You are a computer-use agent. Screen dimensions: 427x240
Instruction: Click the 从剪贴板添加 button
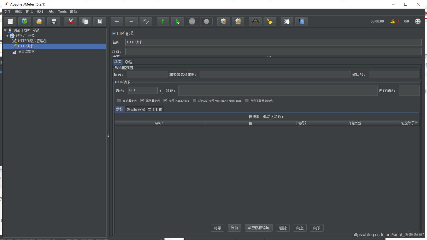259,228
